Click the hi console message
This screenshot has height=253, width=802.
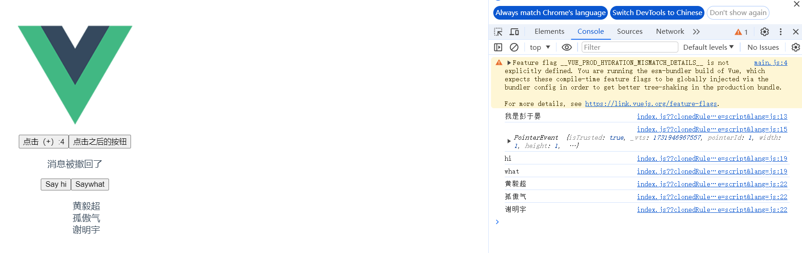508,158
